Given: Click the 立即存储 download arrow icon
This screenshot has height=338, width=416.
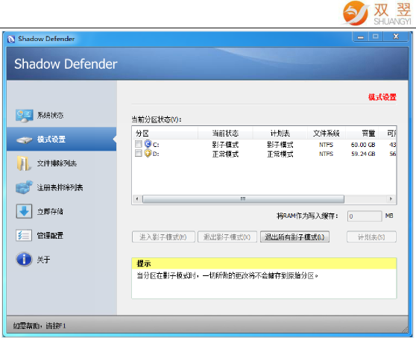Looking at the screenshot, I should coord(24,211).
